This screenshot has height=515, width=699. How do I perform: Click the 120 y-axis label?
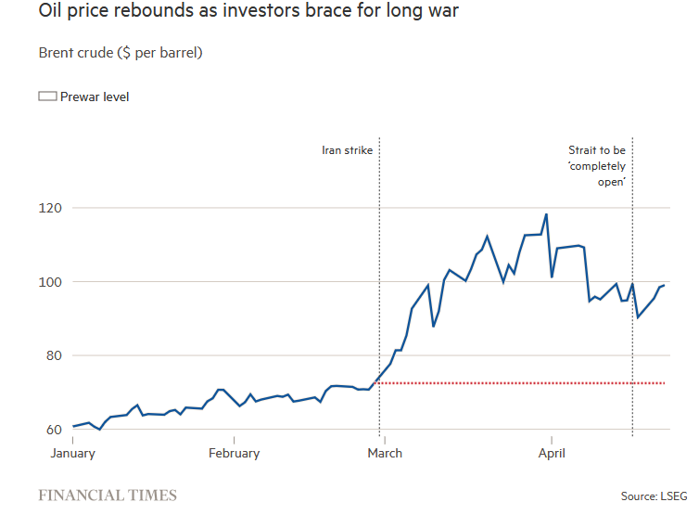point(51,208)
